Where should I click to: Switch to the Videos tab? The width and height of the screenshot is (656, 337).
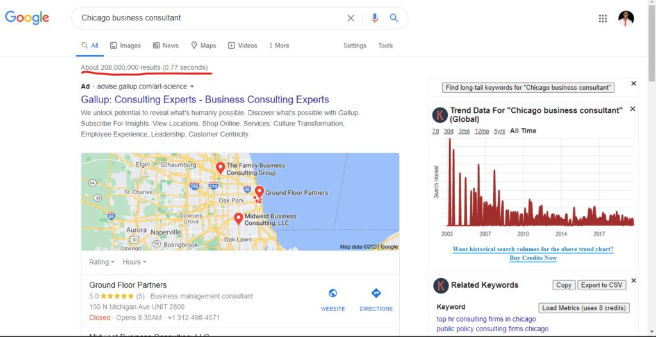(243, 45)
